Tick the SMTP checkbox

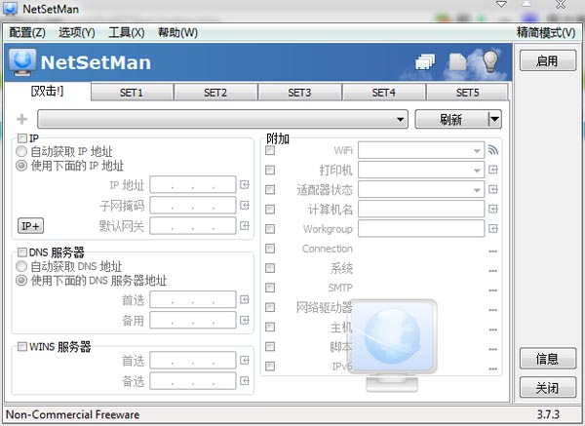click(x=270, y=288)
